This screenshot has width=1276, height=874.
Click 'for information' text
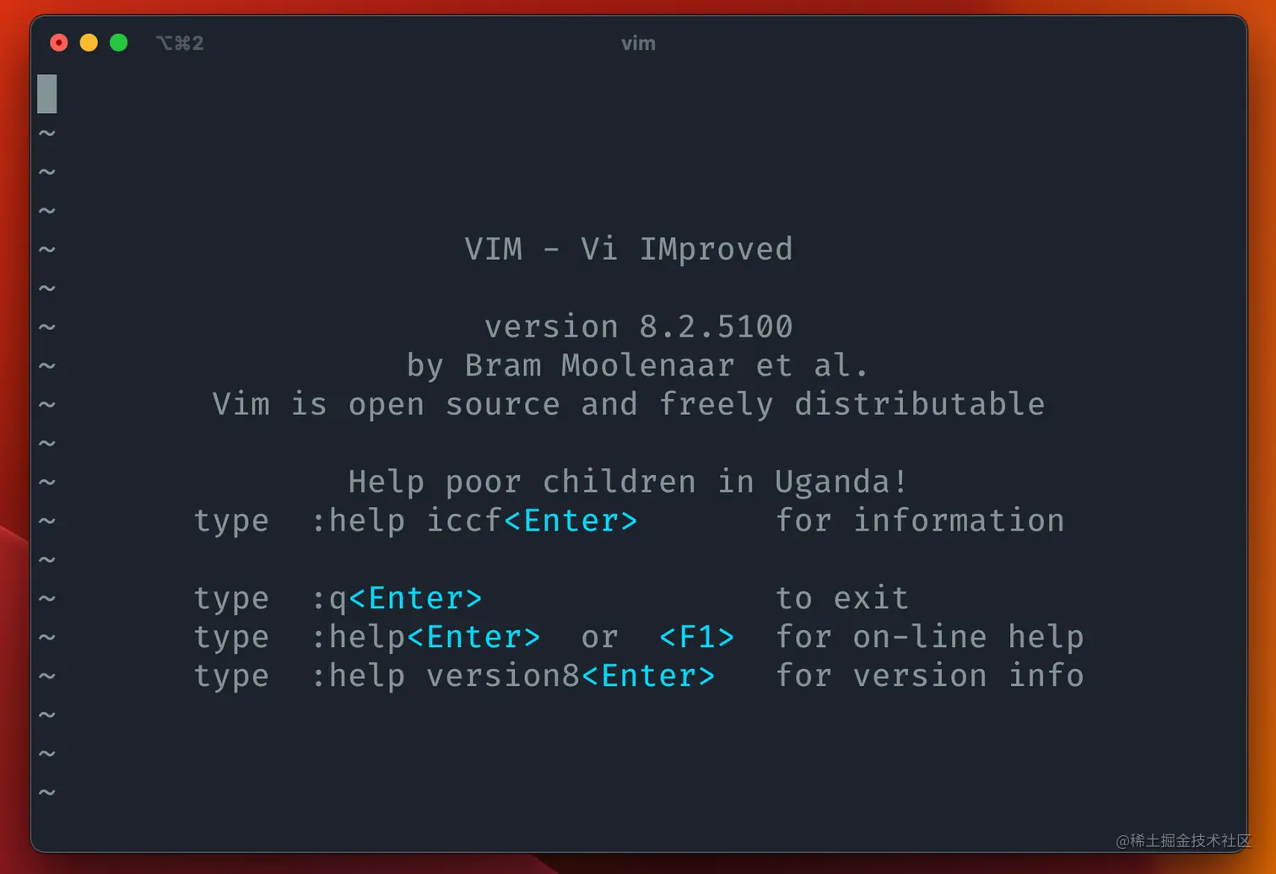tap(920, 521)
